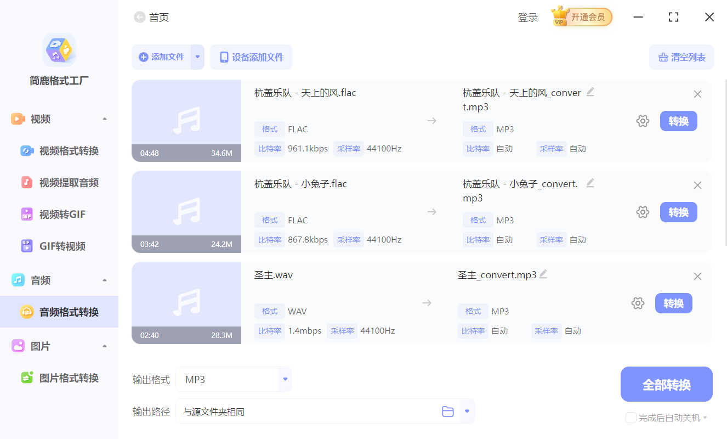Collapse the 视频 sidebar section
This screenshot has width=727, height=439.
tap(105, 119)
